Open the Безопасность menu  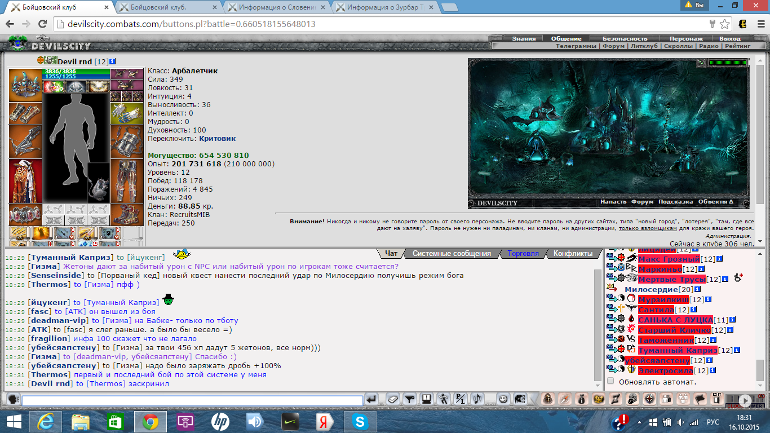click(x=625, y=38)
